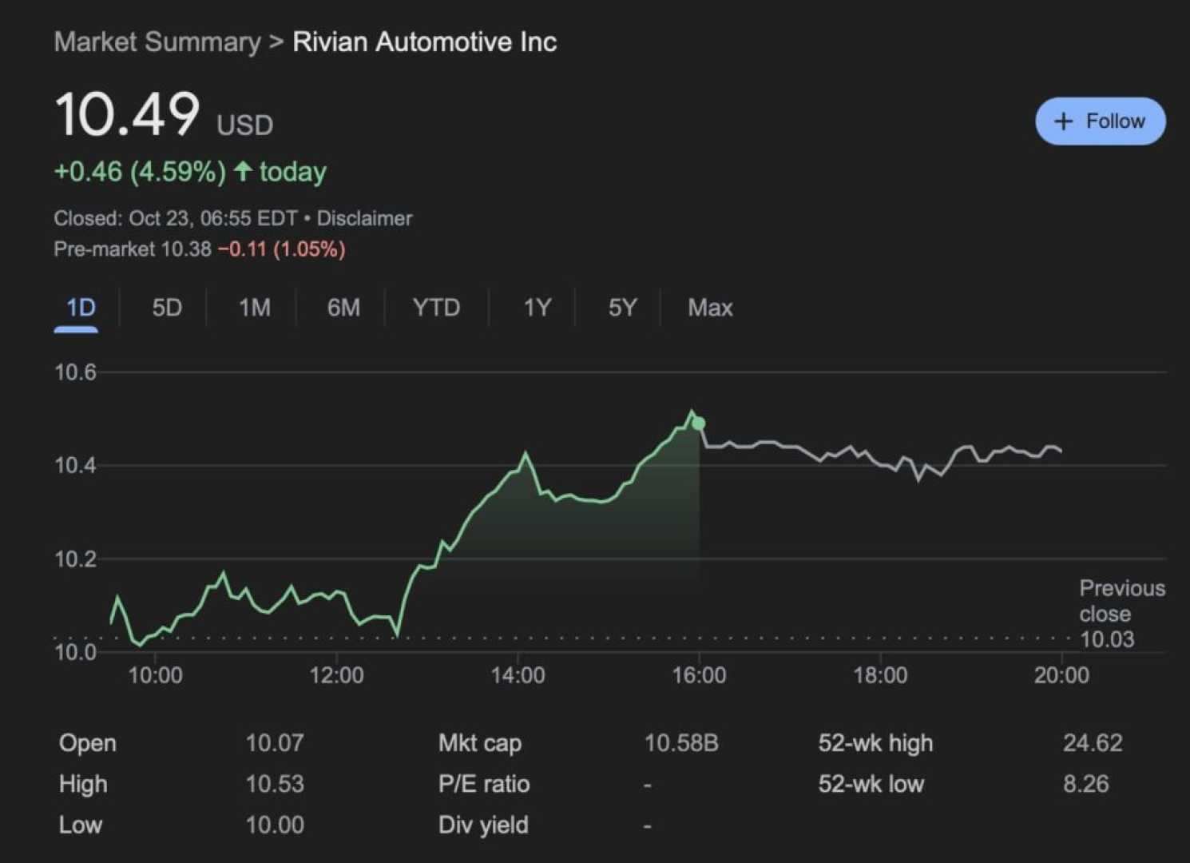Click the Low value 10.00
1190x863 pixels.
coord(275,825)
